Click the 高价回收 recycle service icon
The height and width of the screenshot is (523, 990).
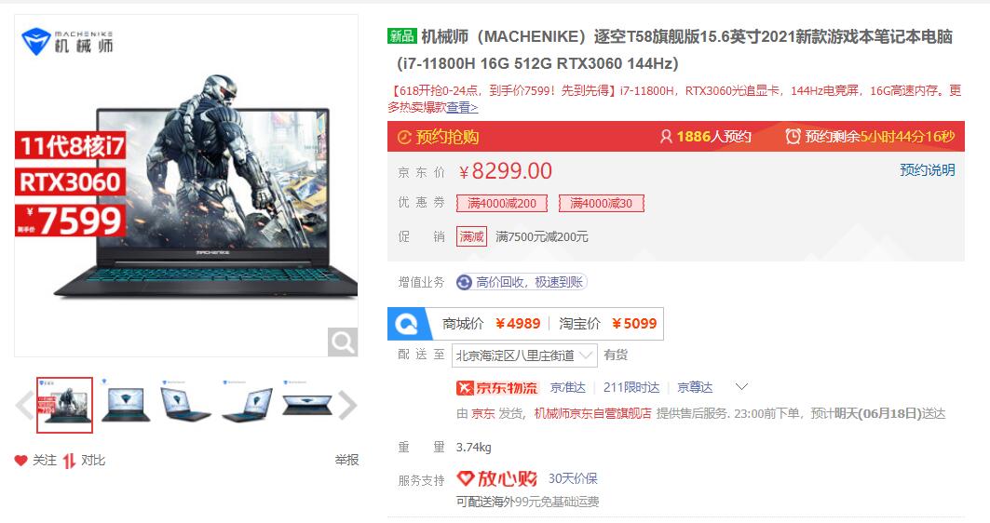pos(464,282)
